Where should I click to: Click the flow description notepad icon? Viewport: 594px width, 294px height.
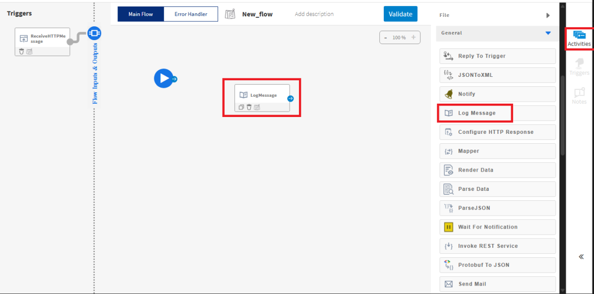click(x=230, y=14)
